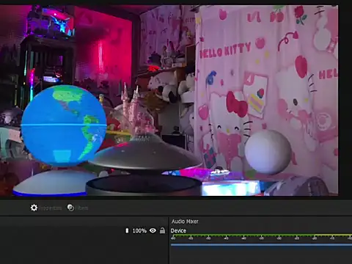Image resolution: width=352 pixels, height=264 pixels.
Task: Click the webcam preview canvas
Action: pos(169,100)
